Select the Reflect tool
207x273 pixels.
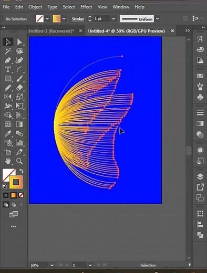8,97
